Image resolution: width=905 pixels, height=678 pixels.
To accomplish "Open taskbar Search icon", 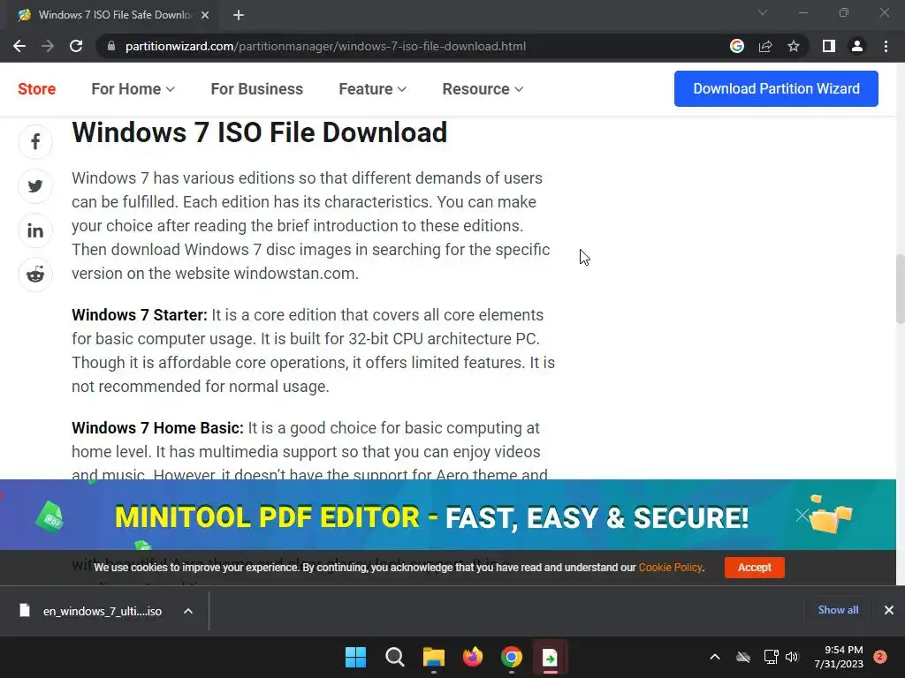I will (395, 657).
